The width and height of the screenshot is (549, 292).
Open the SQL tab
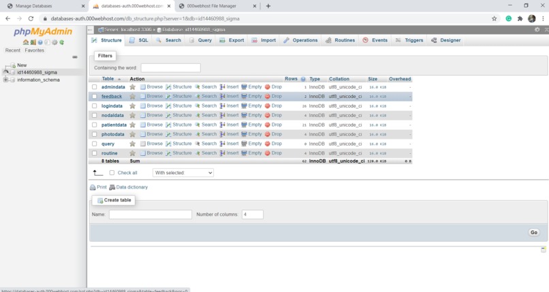(x=139, y=40)
